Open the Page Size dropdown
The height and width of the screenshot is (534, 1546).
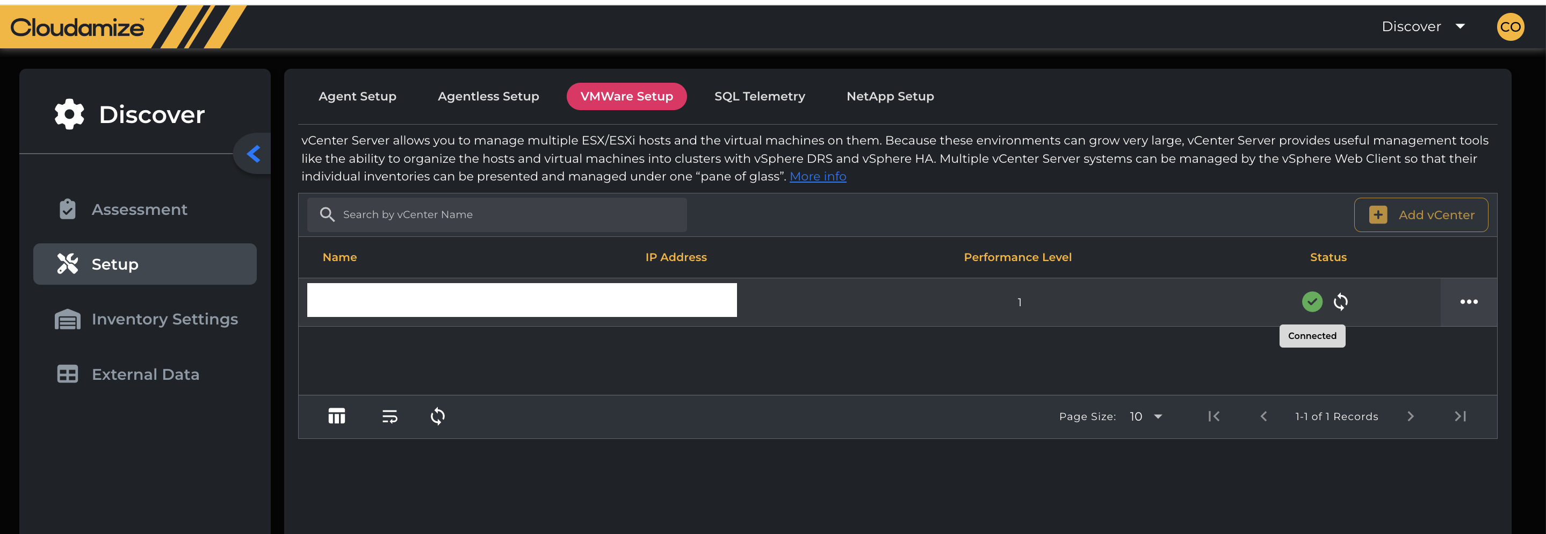[1146, 416]
